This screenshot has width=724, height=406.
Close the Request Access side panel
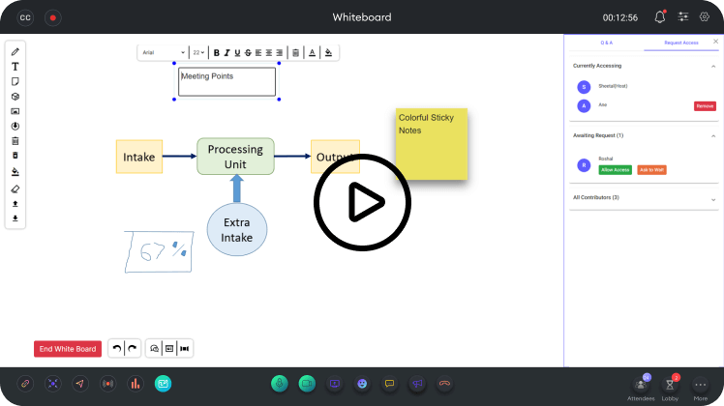click(715, 42)
